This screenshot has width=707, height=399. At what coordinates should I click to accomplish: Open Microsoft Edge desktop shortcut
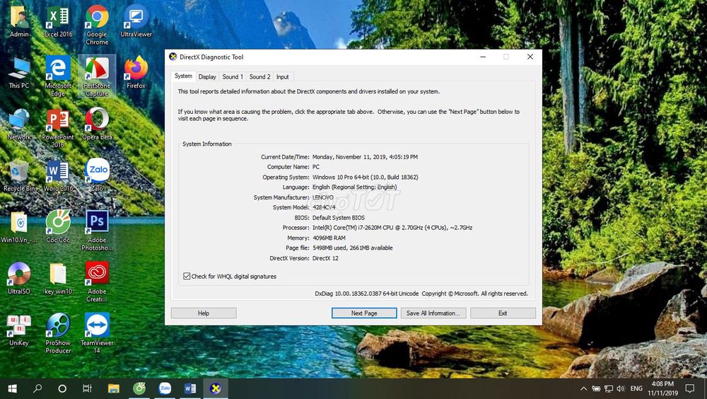[x=58, y=76]
